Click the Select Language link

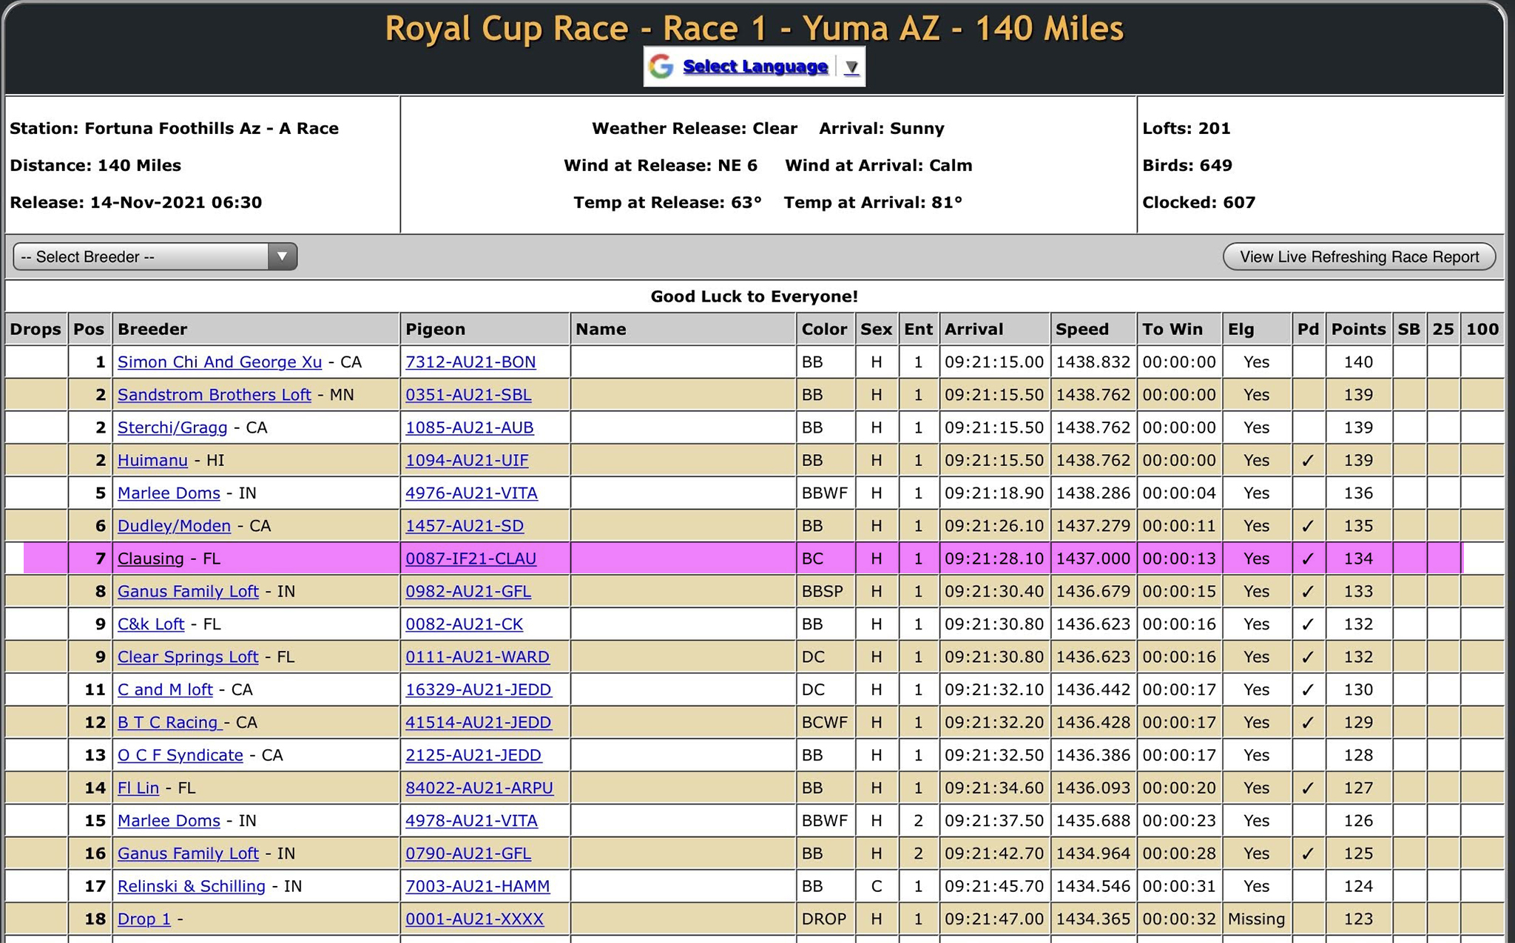755,67
